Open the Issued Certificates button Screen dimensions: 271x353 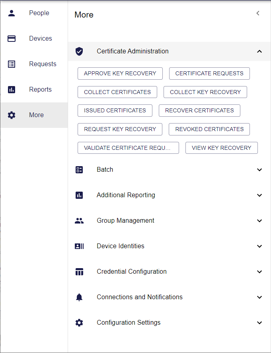coord(115,110)
